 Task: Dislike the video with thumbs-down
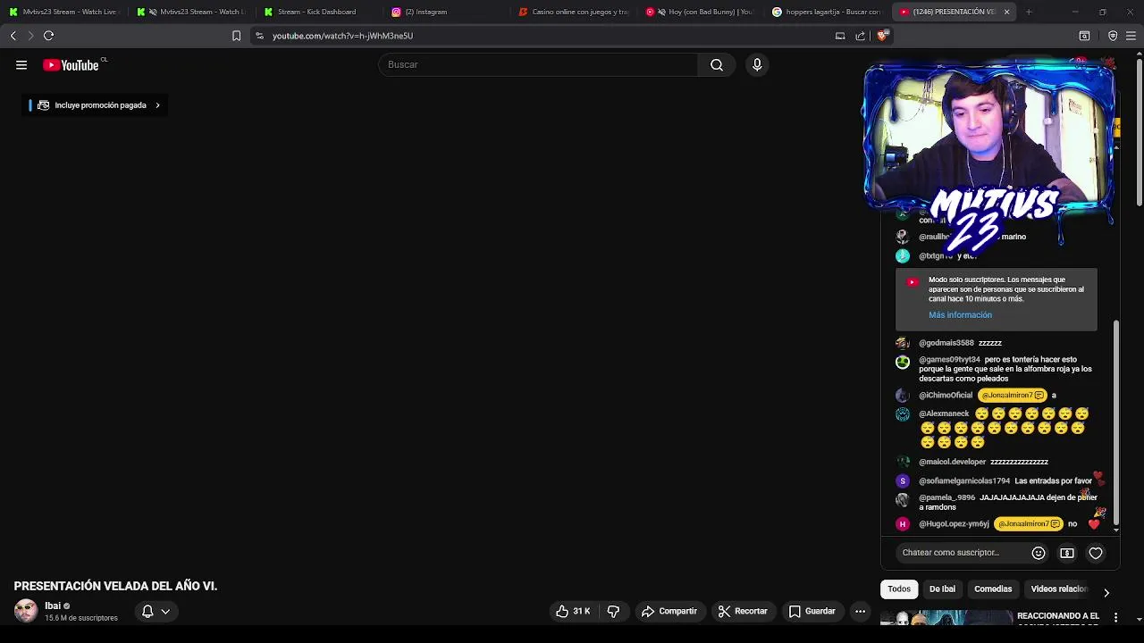(613, 611)
